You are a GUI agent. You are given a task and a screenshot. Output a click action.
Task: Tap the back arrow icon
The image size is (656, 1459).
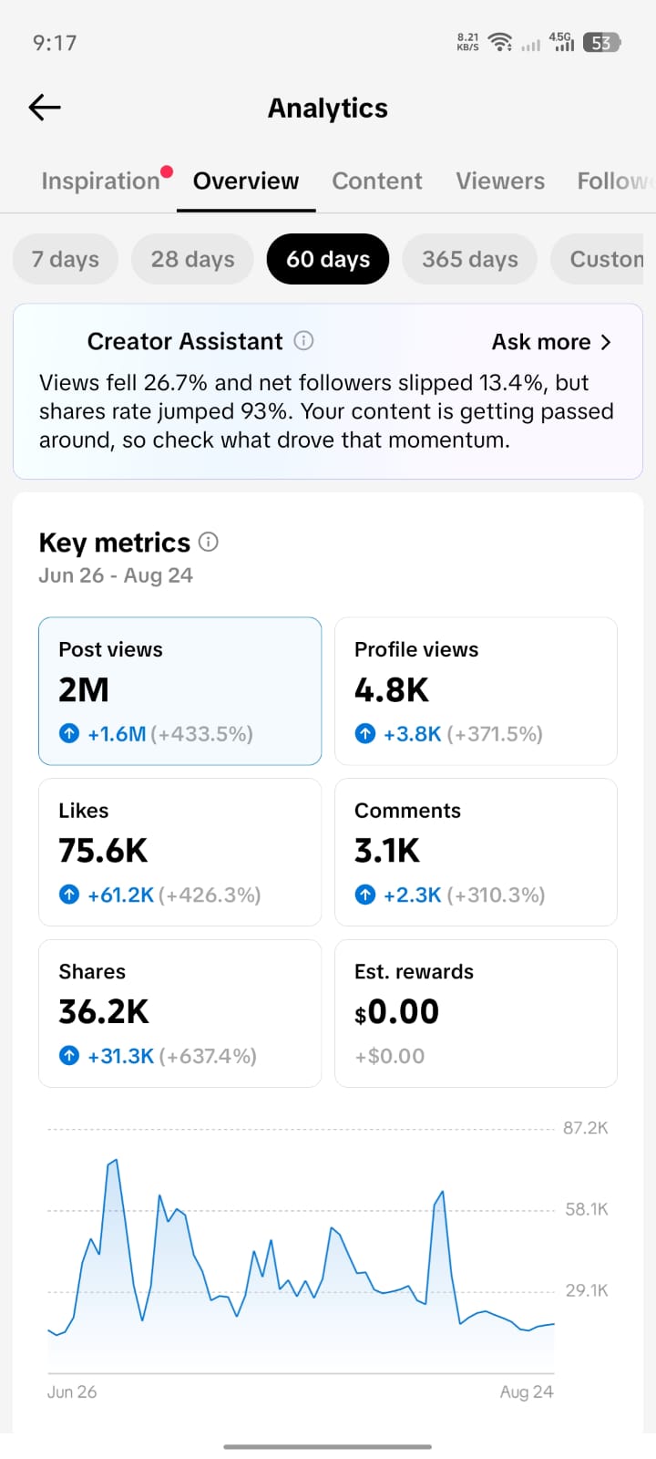(x=45, y=108)
